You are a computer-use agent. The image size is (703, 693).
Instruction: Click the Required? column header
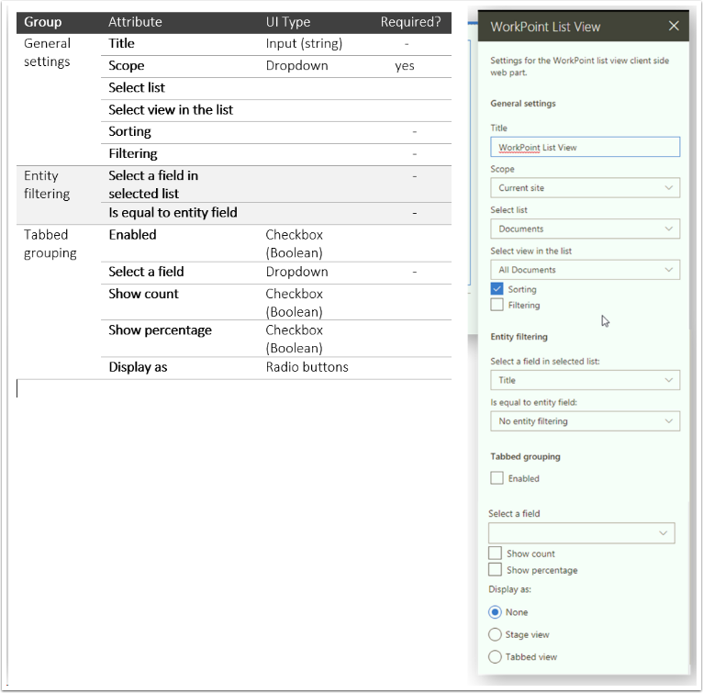[410, 22]
